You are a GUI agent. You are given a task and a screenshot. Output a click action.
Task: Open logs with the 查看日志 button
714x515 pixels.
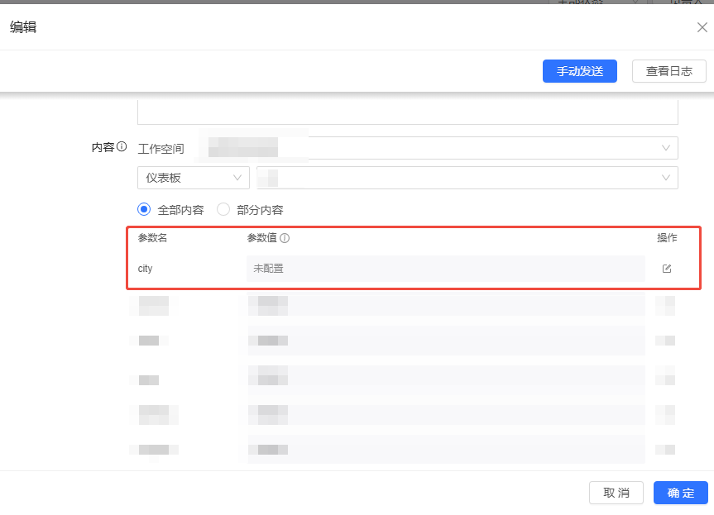click(x=668, y=71)
